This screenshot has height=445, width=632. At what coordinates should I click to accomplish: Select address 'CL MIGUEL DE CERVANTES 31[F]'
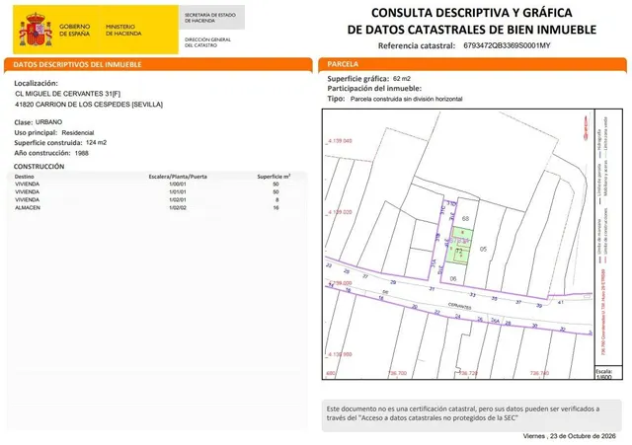pos(68,94)
